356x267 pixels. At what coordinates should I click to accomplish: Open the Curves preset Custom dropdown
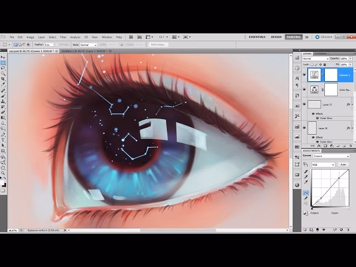332,156
